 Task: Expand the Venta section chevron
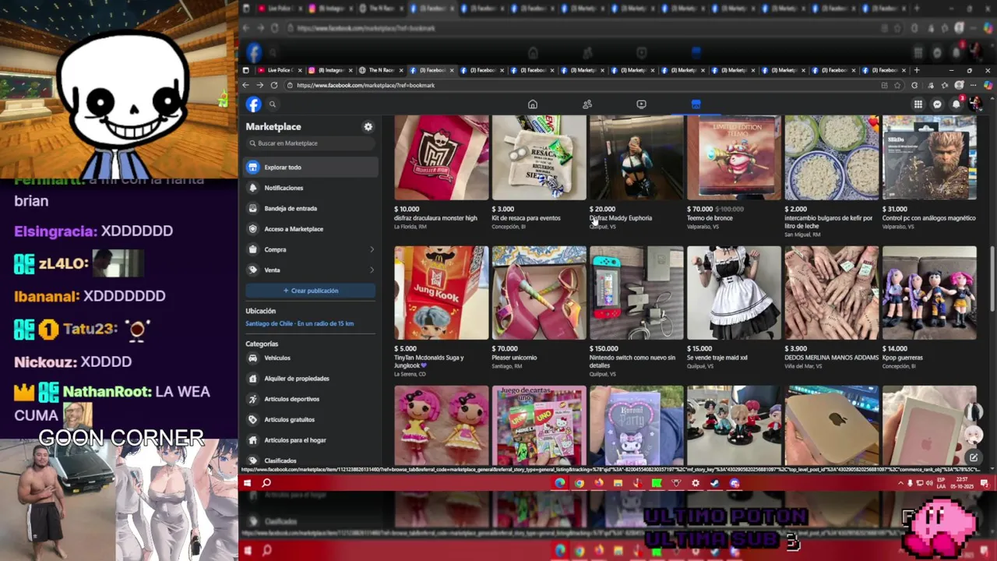(x=372, y=270)
